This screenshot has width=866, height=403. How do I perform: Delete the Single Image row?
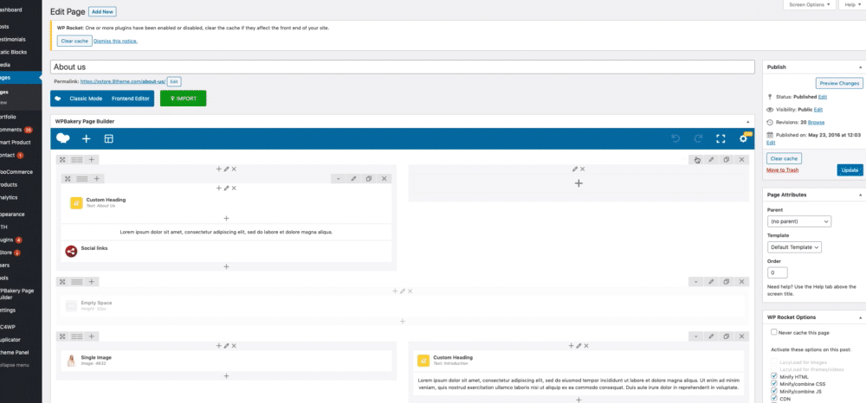[742, 336]
